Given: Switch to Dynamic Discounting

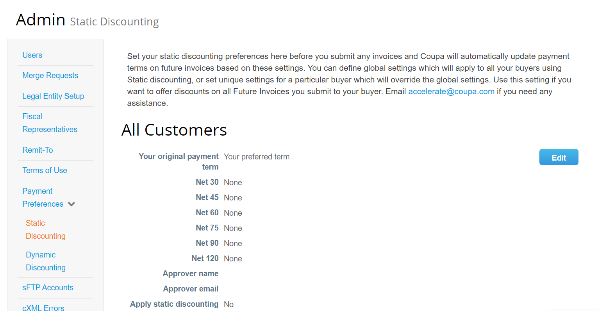Looking at the screenshot, I should click(46, 261).
